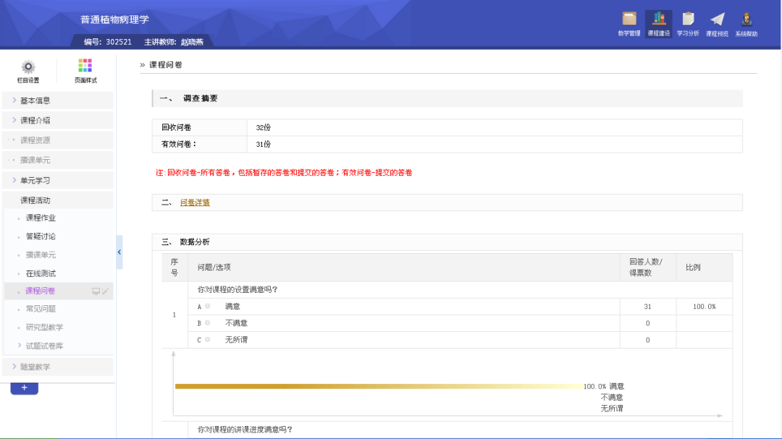Select radio option A 满意
The width and height of the screenshot is (782, 439).
(x=208, y=307)
